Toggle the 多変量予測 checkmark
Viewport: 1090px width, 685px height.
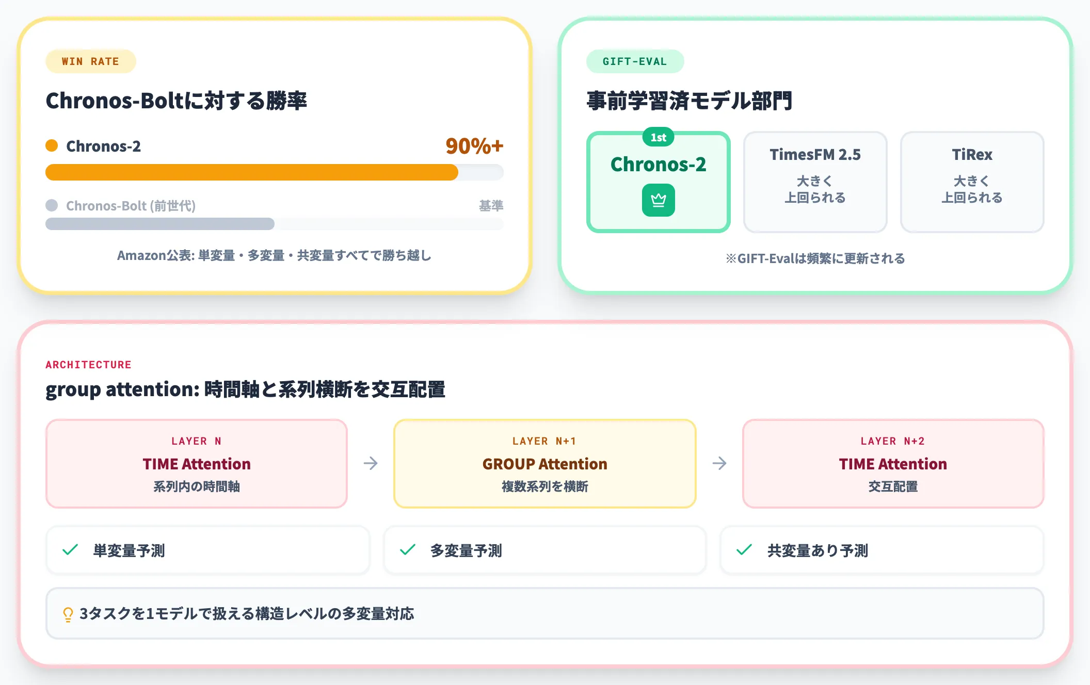point(408,550)
